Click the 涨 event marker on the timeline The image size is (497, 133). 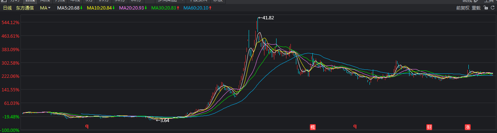468,127
